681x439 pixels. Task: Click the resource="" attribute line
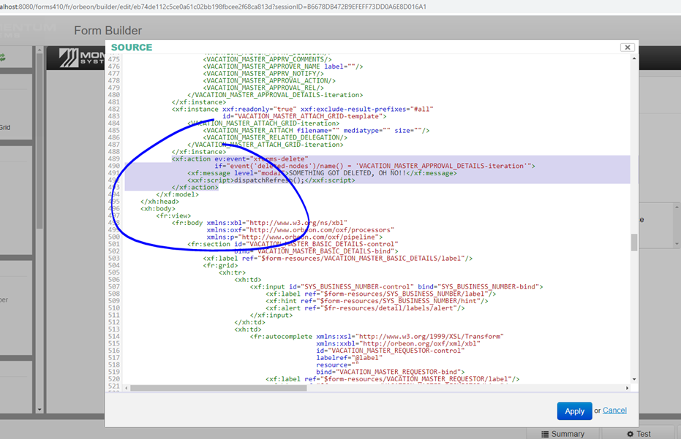point(337,364)
